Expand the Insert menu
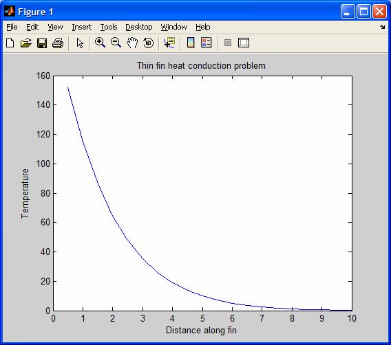Image resolution: width=391 pixels, height=345 pixels. [x=81, y=27]
